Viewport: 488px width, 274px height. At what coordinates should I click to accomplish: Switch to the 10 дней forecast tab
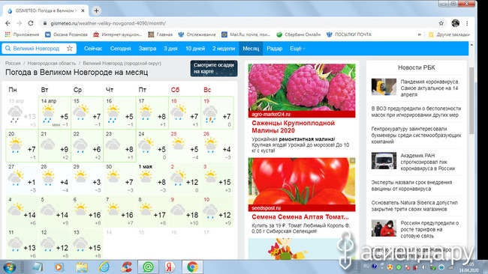(x=195, y=49)
